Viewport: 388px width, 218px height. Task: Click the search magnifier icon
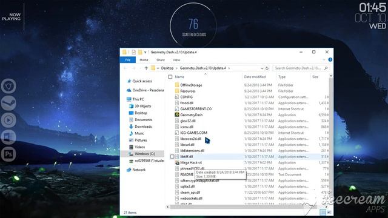point(326,68)
